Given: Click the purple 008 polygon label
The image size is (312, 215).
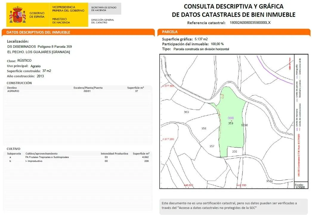Looking at the screenshot, I should tap(231, 118).
